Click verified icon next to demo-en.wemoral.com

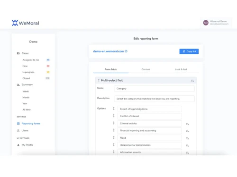click(x=126, y=51)
